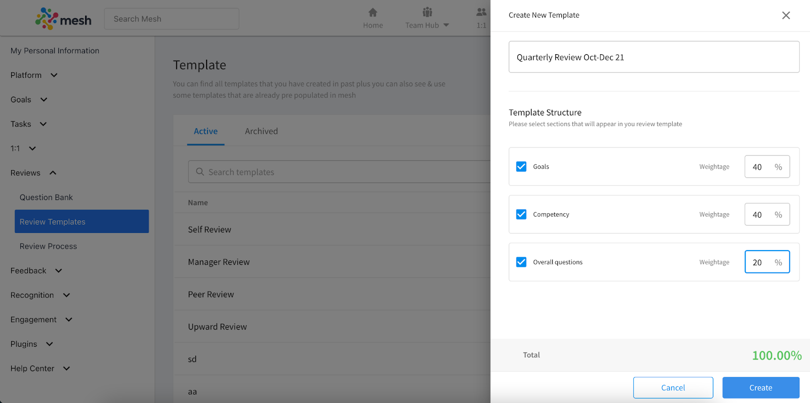Click the Create button
This screenshot has width=810, height=403.
click(761, 388)
